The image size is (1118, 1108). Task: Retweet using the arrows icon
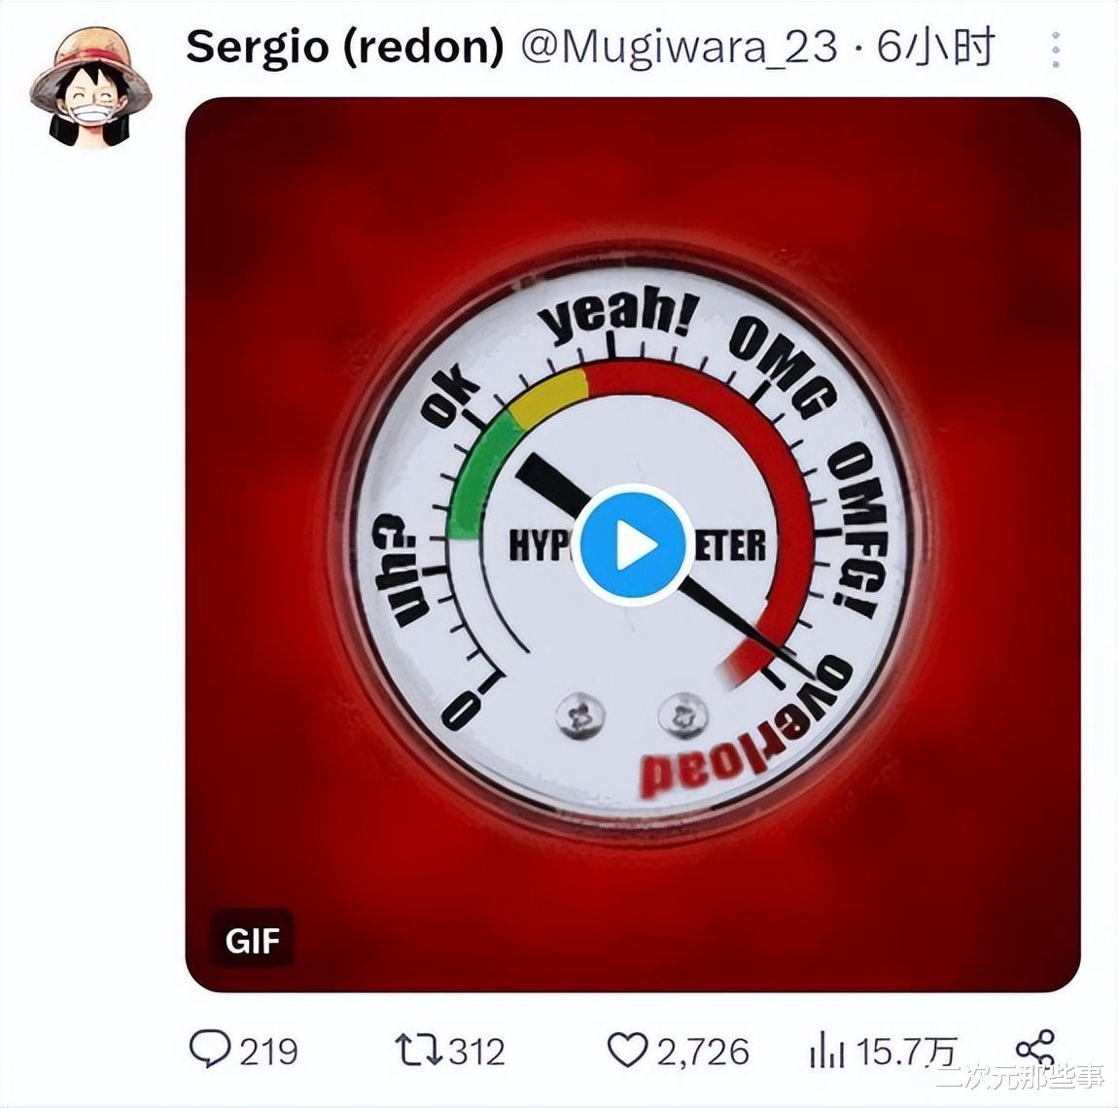point(419,1051)
